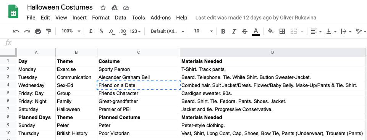
Task: Open text rotation dropdown
Action: [361, 31]
